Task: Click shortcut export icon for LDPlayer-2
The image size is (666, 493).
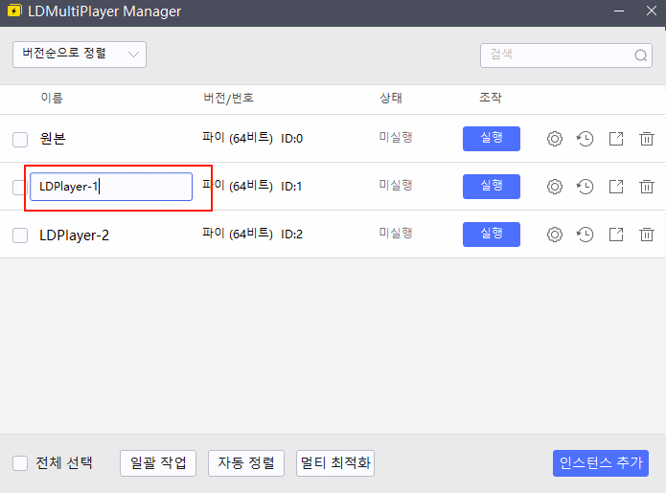Action: pyautogui.click(x=616, y=235)
